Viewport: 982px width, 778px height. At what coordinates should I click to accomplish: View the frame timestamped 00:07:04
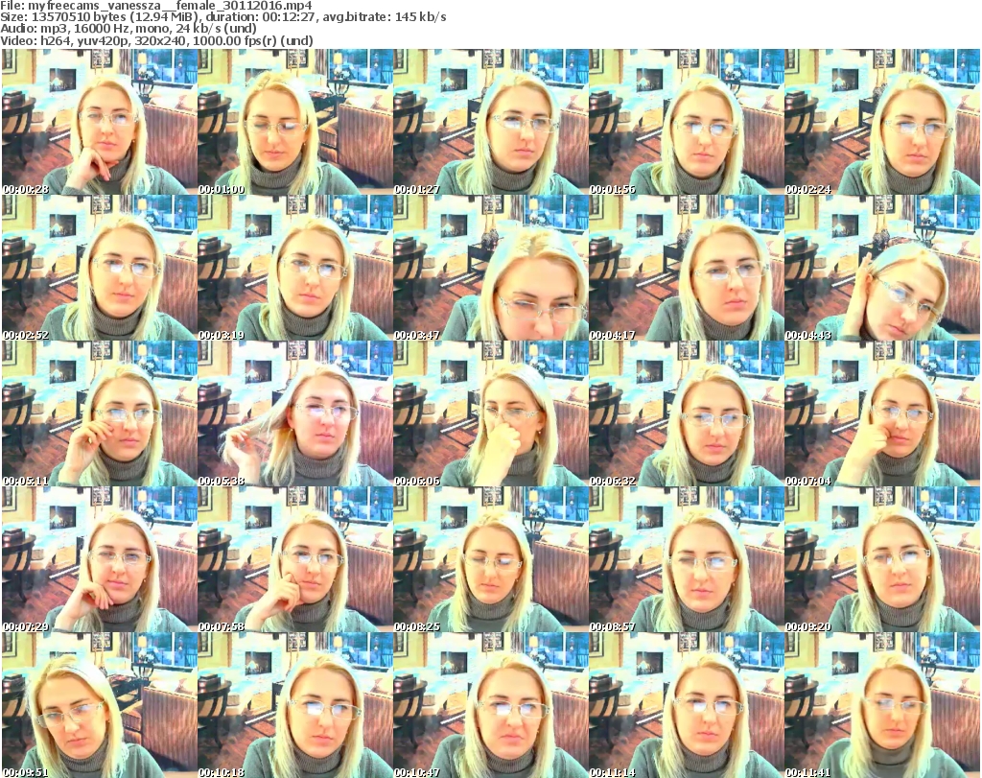click(x=882, y=413)
